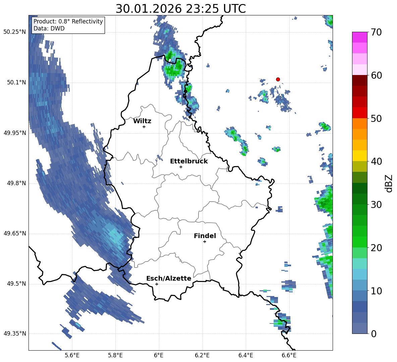Click the Wiltz city label
Image resolution: width=397 pixels, height=362 pixels.
142,121
